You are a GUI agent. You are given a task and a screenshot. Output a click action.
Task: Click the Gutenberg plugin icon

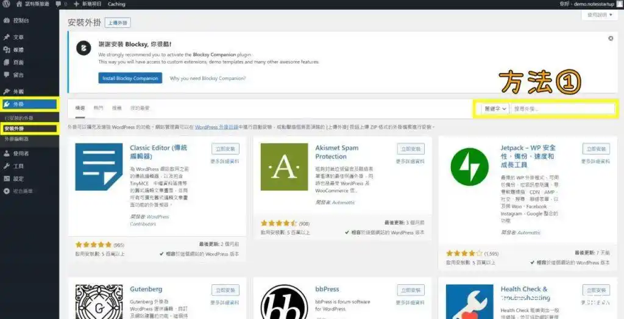99,303
